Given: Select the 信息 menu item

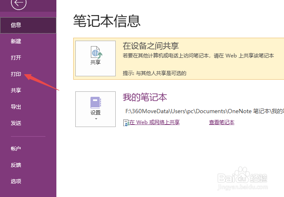Looking at the screenshot, I should (x=28, y=25).
